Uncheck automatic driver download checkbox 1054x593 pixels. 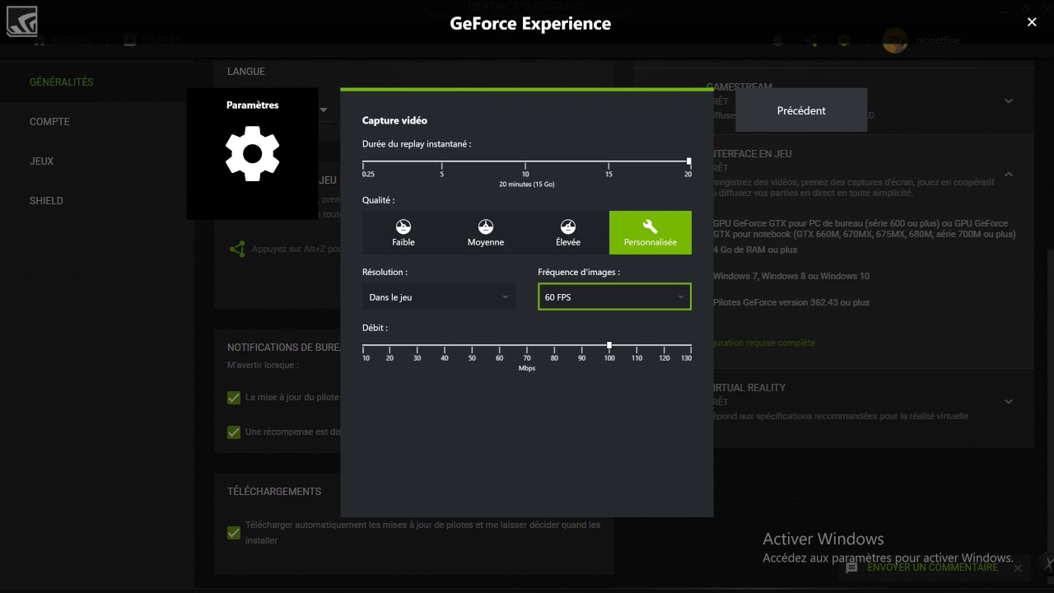[234, 533]
